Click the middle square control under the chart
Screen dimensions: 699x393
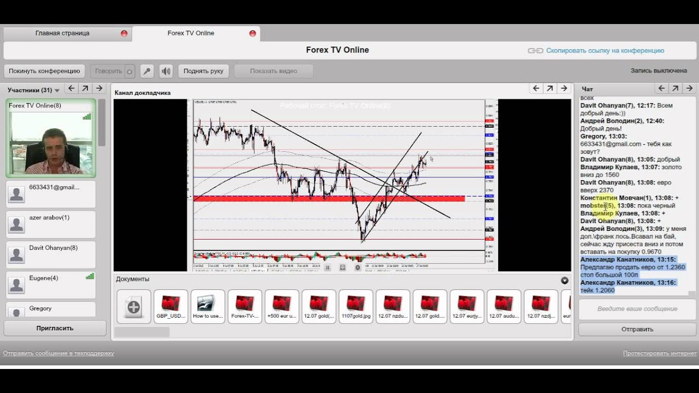point(342,267)
